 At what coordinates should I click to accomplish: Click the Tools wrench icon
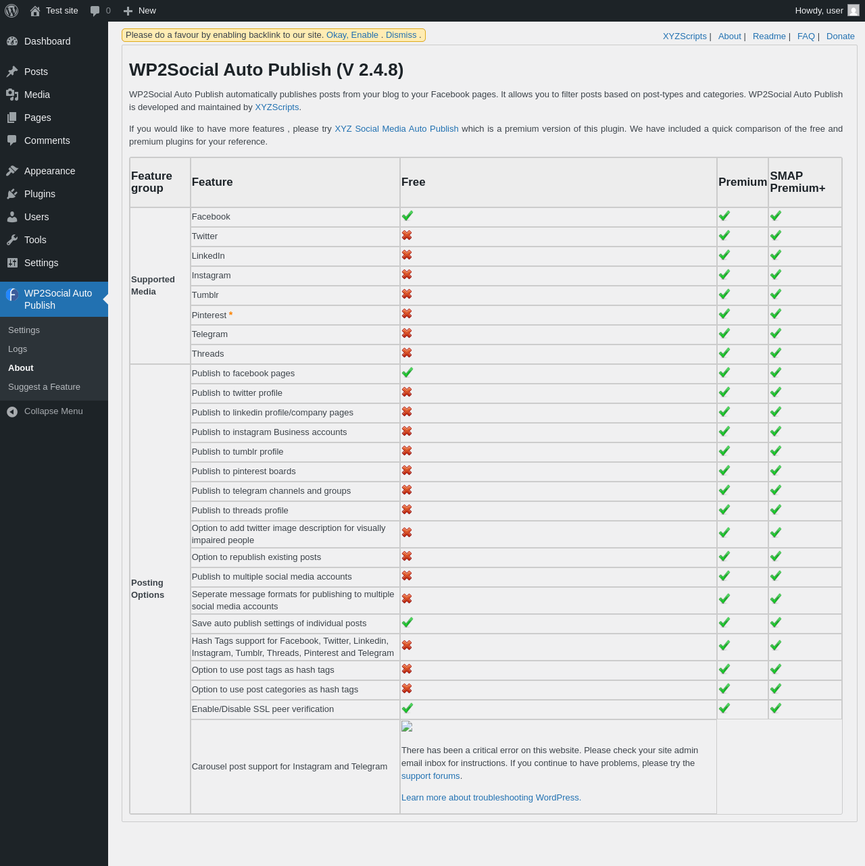[12, 240]
